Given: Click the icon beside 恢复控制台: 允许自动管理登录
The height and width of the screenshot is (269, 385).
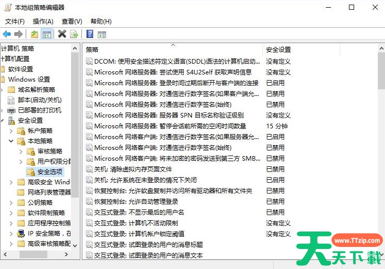Looking at the screenshot, I should point(89,201).
